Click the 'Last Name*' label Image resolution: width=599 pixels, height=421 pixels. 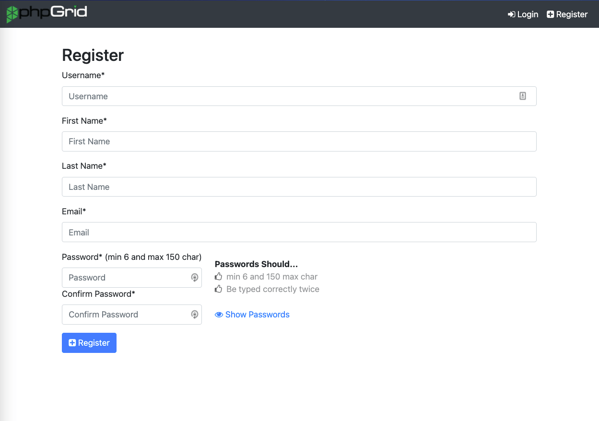coord(84,166)
